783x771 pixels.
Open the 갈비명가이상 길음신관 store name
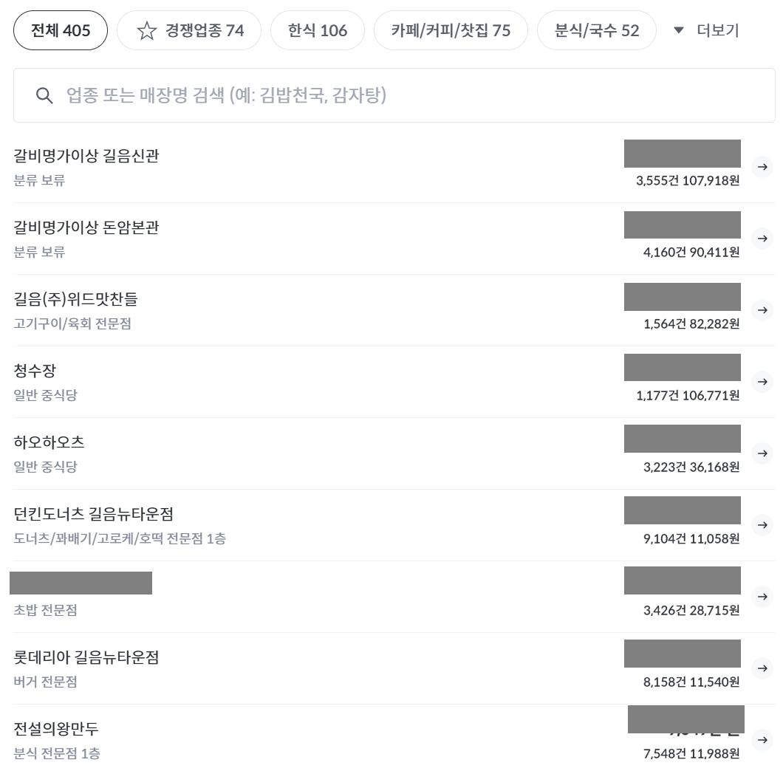tap(86, 156)
